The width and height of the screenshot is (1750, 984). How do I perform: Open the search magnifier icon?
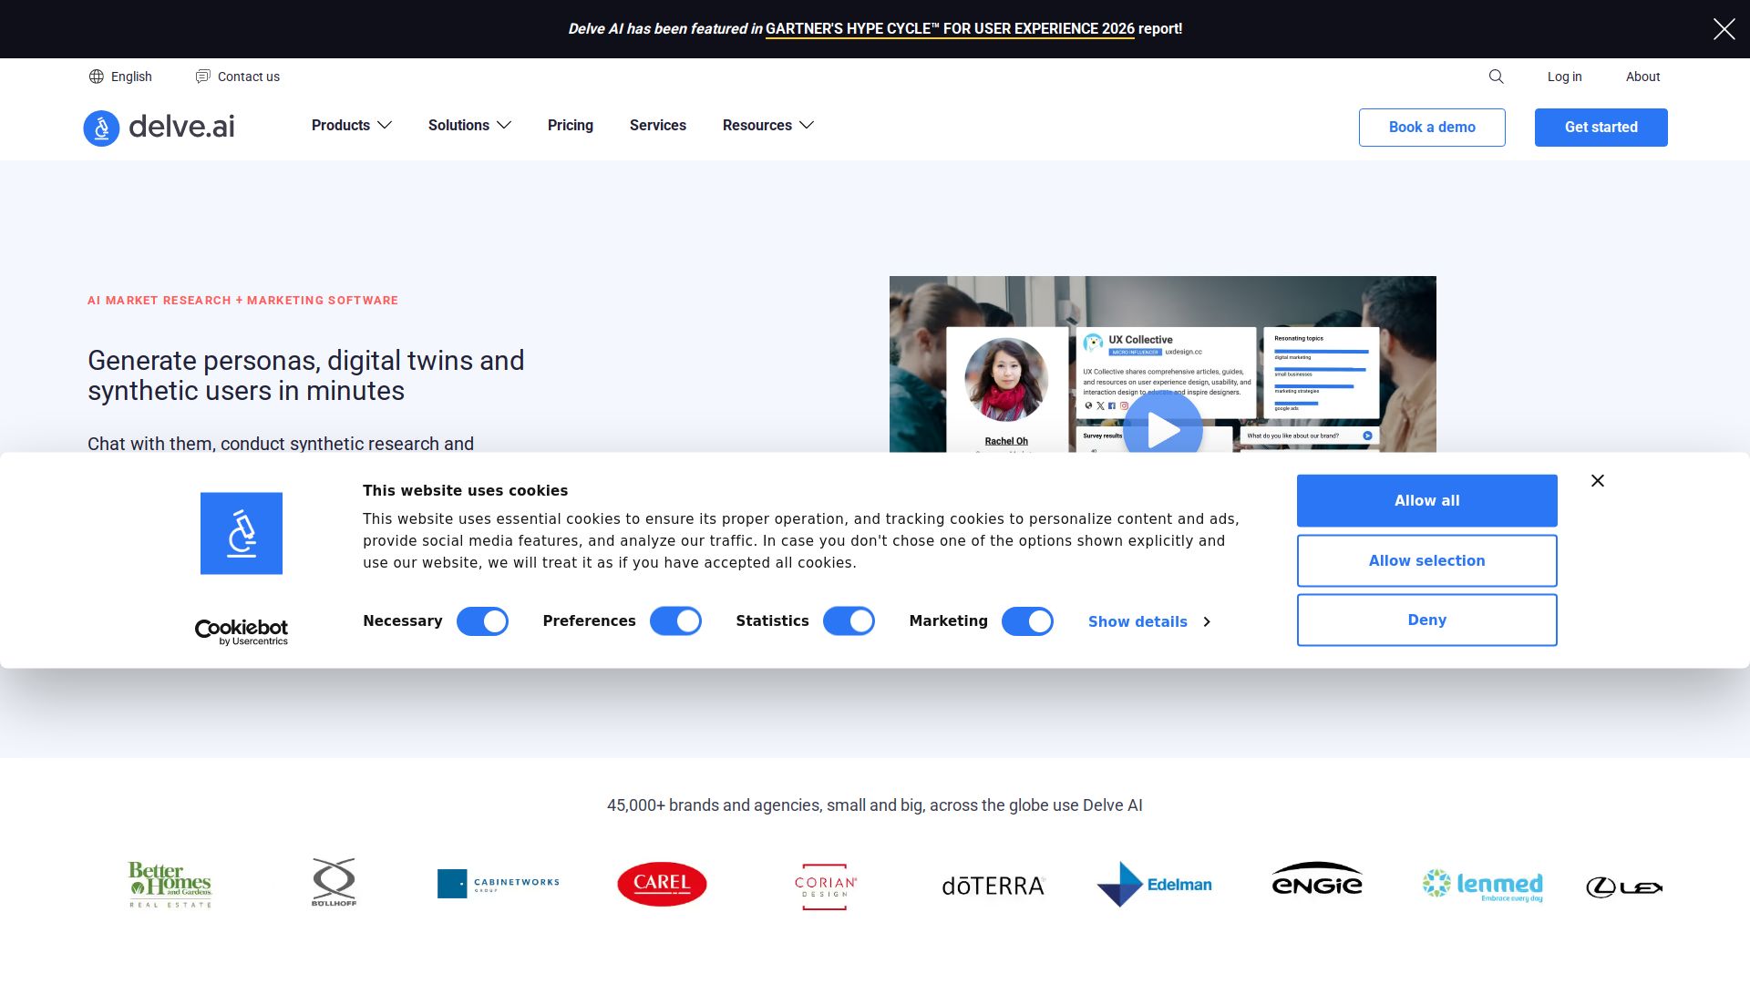coord(1496,77)
